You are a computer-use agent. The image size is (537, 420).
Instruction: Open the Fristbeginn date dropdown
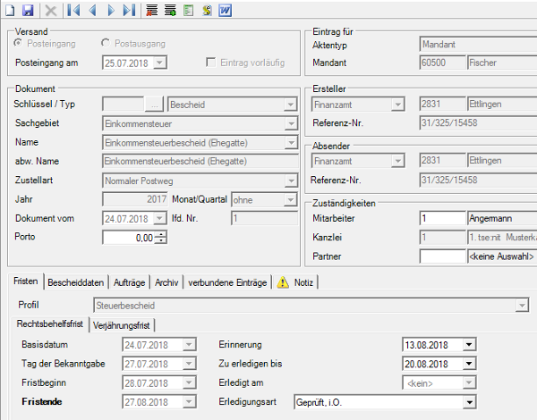(x=189, y=382)
